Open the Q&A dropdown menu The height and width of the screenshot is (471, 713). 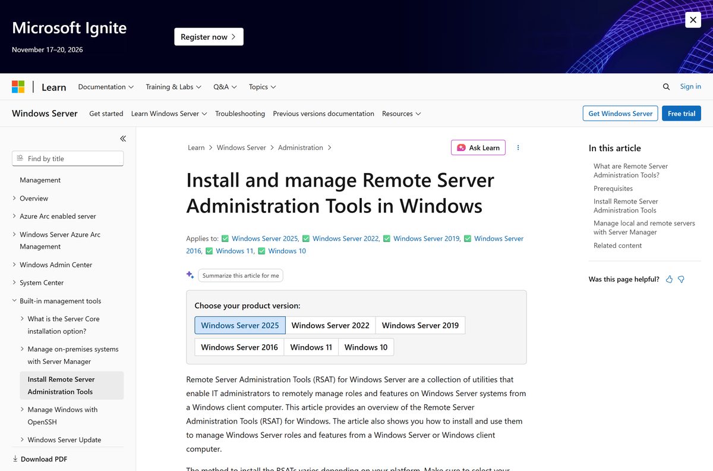point(225,87)
